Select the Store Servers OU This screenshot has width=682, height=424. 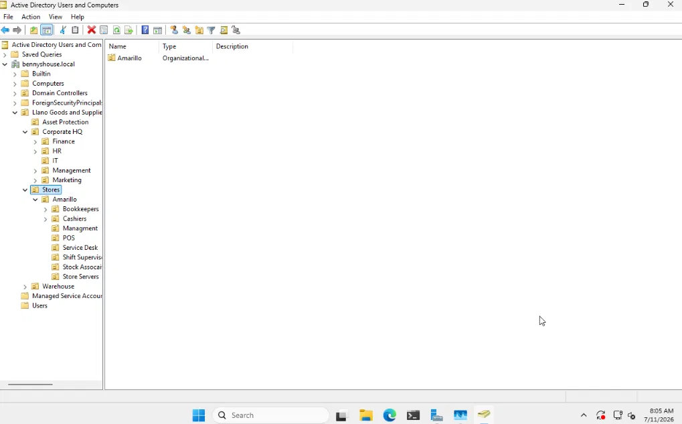pos(80,277)
